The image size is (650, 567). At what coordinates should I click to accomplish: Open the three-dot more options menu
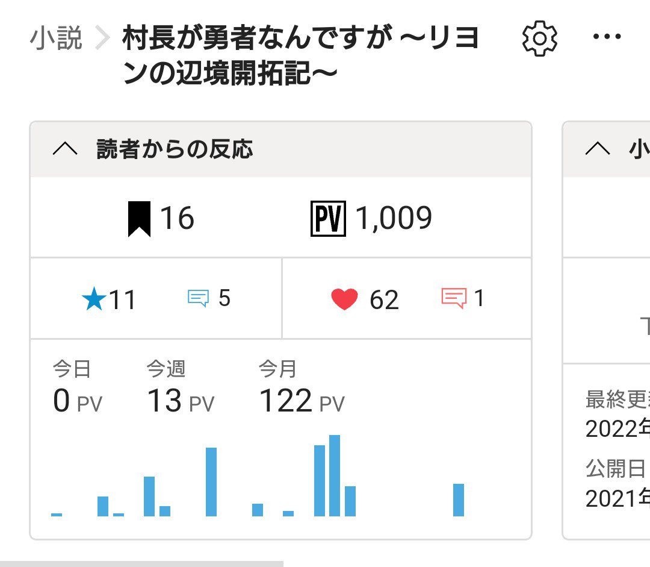607,37
